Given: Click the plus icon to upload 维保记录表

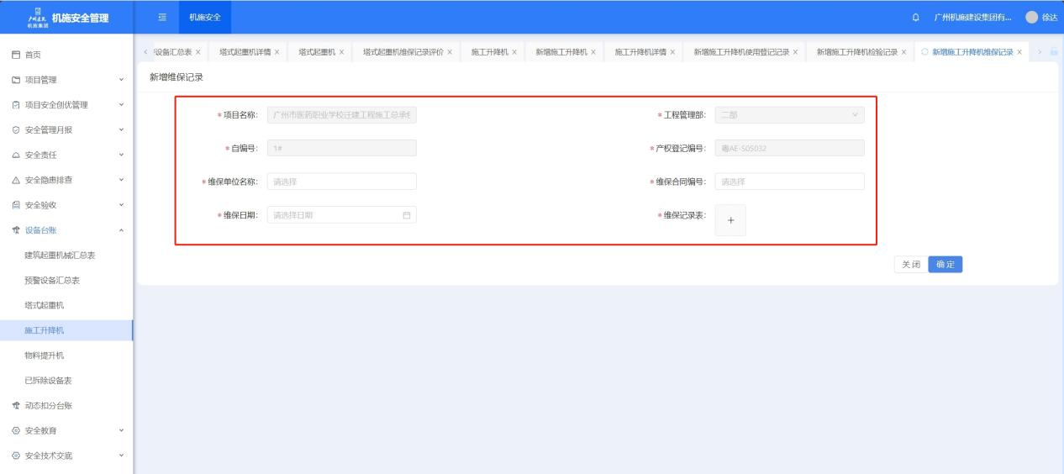Looking at the screenshot, I should pyautogui.click(x=730, y=219).
